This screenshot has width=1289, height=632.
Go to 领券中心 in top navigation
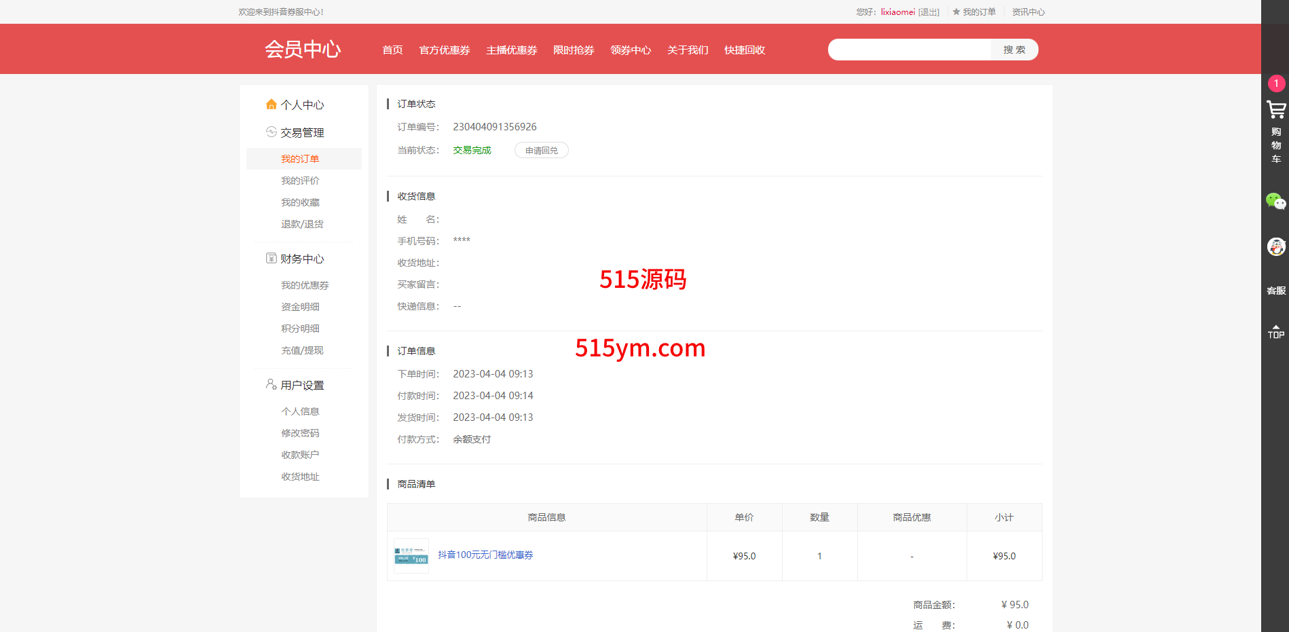[631, 50]
